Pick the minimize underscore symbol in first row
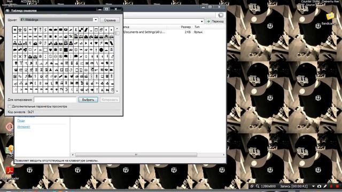Viewport: 342px width, 192px height. 91,30
